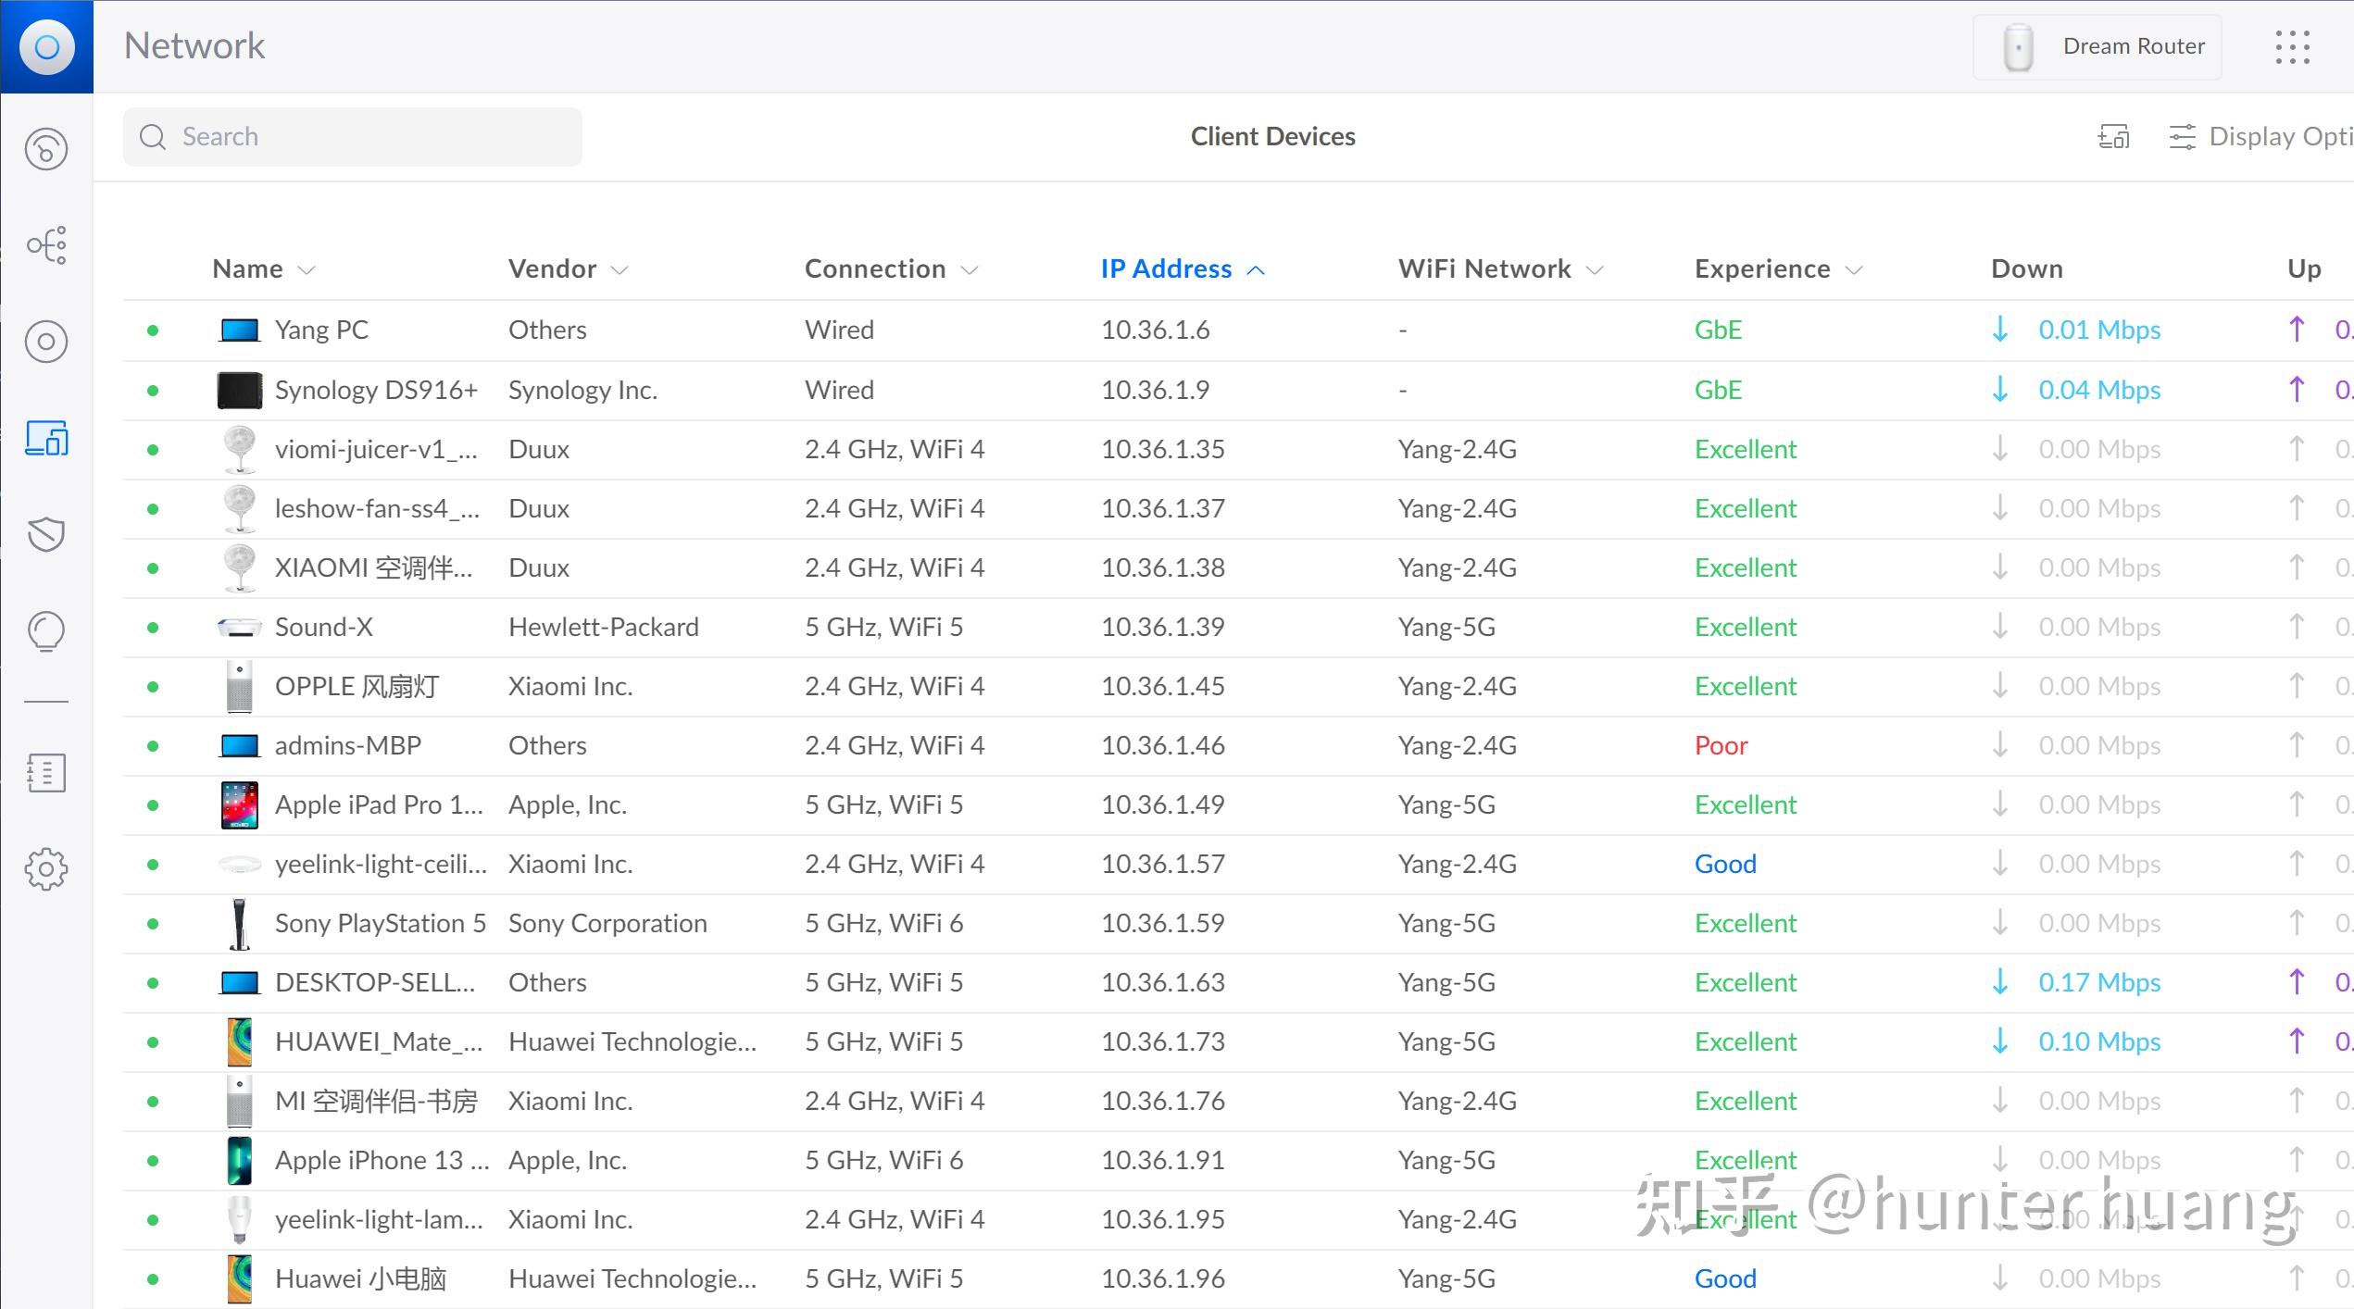Click the Search input field
This screenshot has height=1309, width=2354.
point(353,137)
